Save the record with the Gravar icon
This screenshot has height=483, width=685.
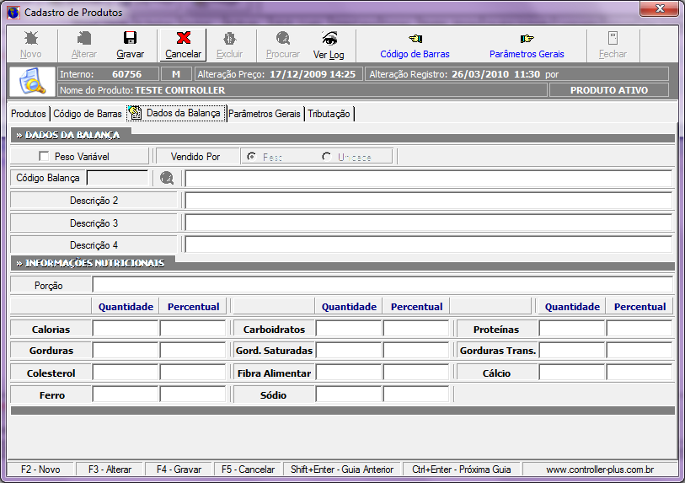(x=130, y=38)
